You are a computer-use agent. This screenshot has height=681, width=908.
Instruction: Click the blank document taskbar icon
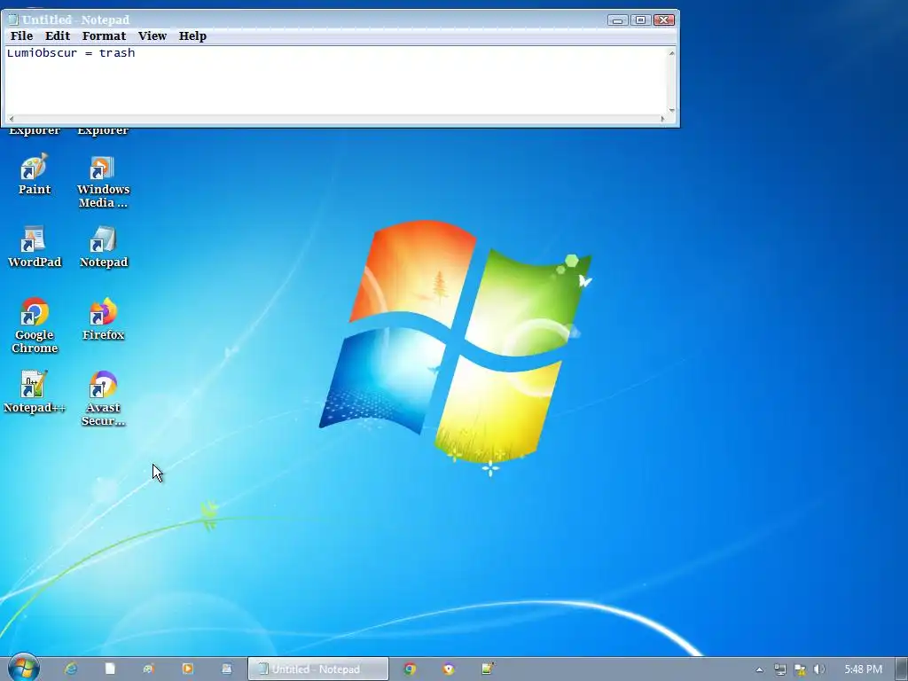[x=109, y=669]
